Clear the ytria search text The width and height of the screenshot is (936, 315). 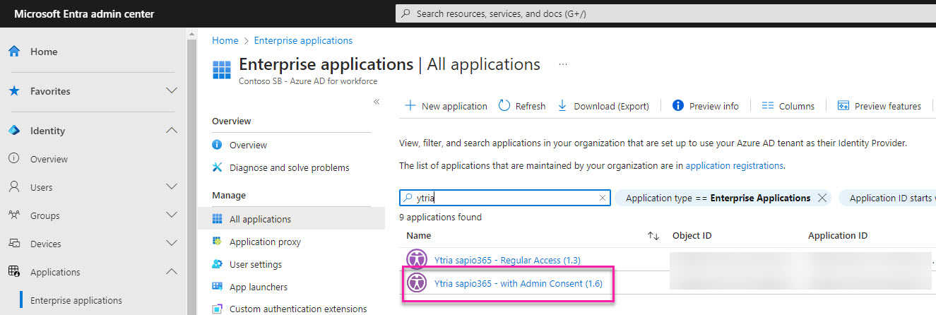pos(602,198)
